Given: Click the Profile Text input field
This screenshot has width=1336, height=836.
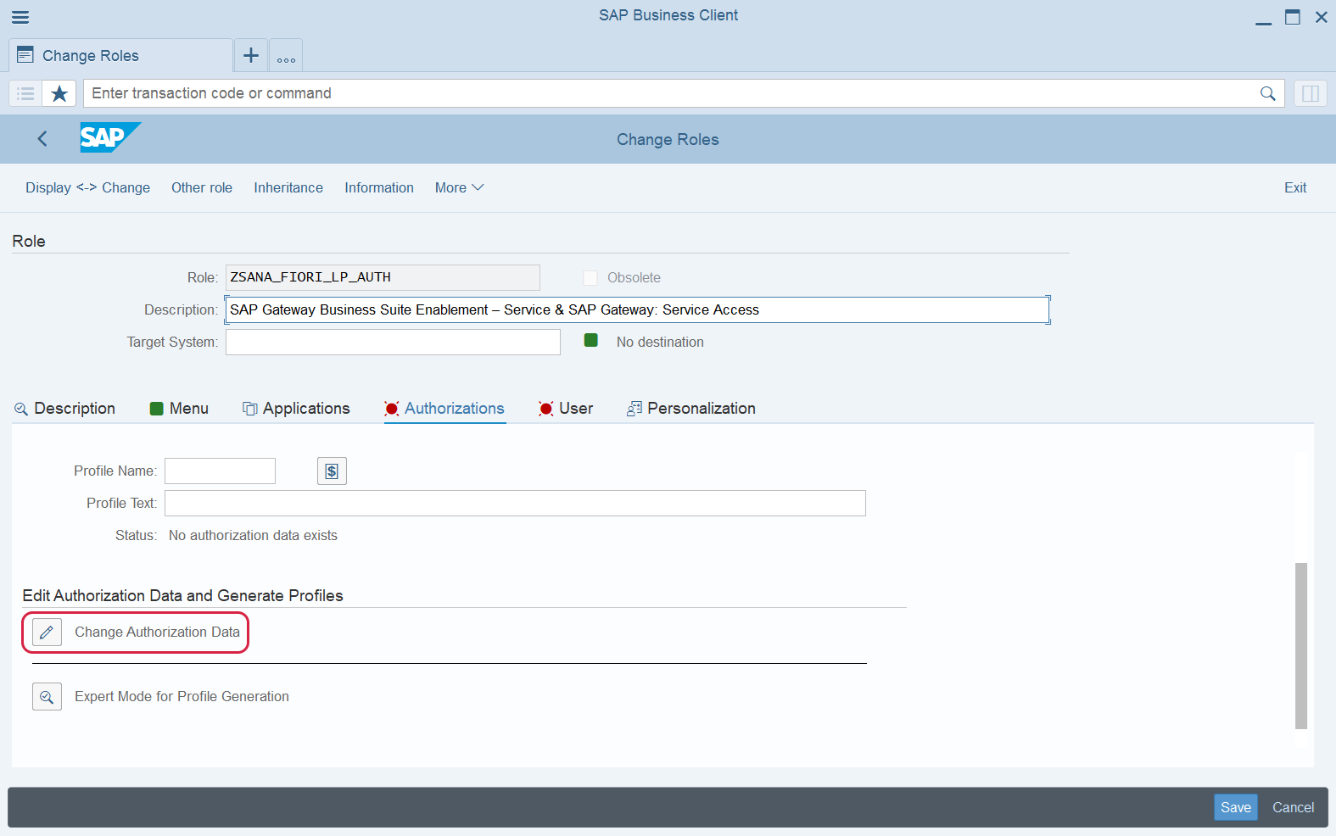Looking at the screenshot, I should (x=515, y=504).
